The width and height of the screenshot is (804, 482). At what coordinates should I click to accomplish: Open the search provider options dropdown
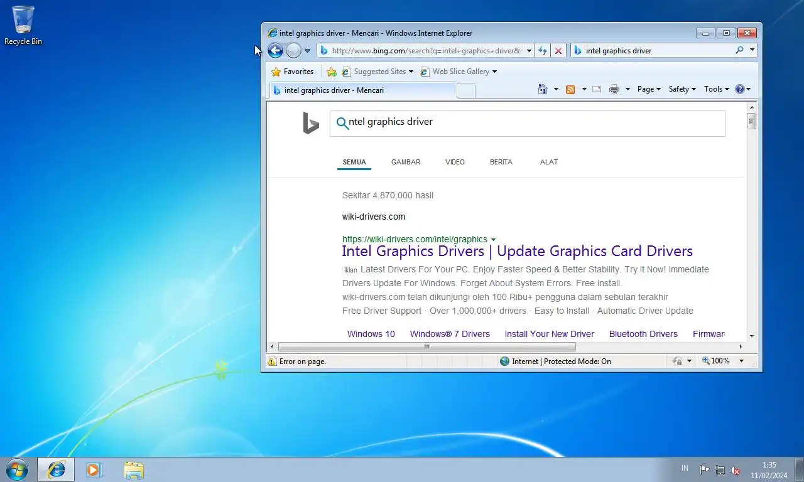pos(752,50)
